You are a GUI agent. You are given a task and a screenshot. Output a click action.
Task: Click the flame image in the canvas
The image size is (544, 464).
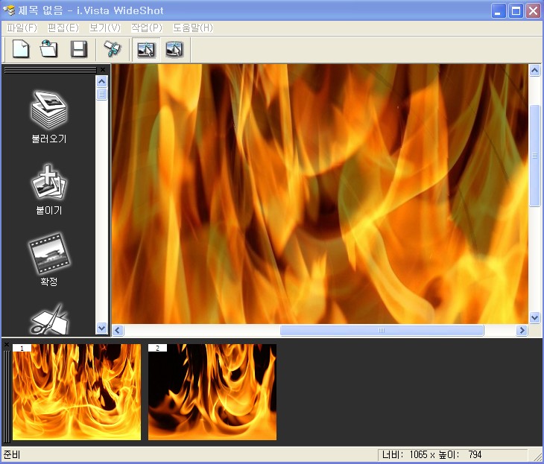320,194
